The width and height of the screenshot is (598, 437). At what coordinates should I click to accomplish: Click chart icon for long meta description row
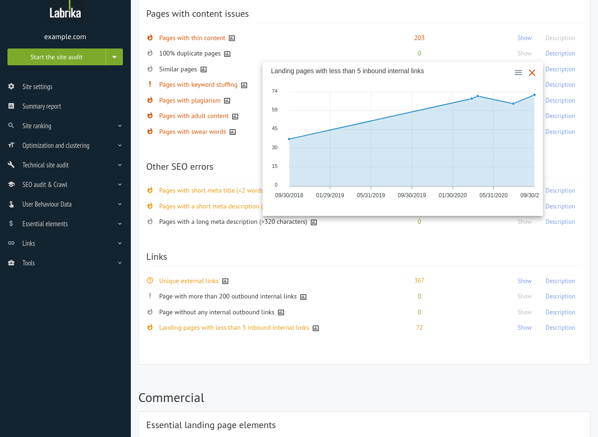pos(314,222)
